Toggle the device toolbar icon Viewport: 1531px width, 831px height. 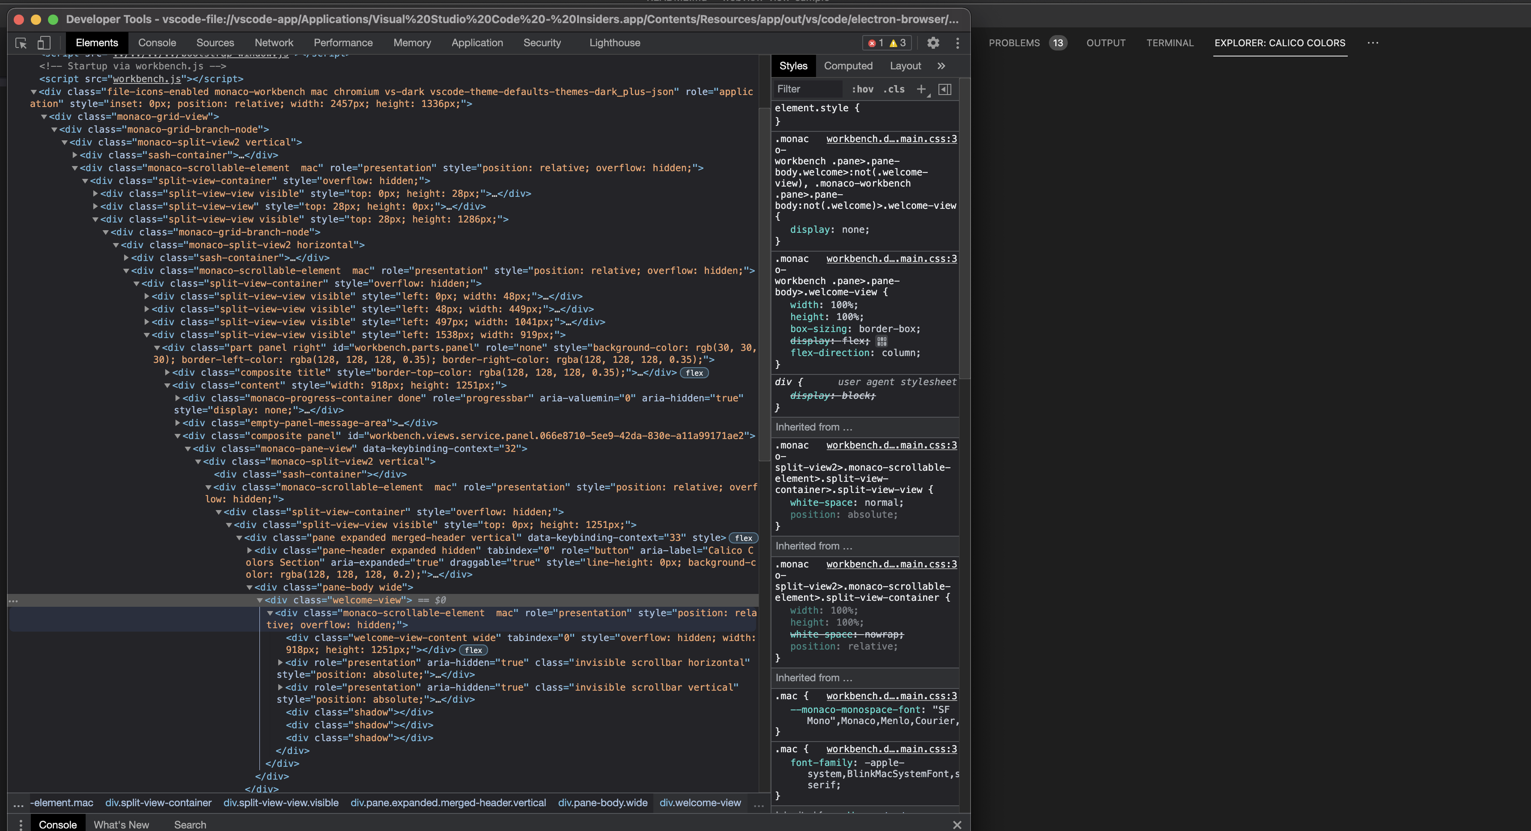coord(44,43)
